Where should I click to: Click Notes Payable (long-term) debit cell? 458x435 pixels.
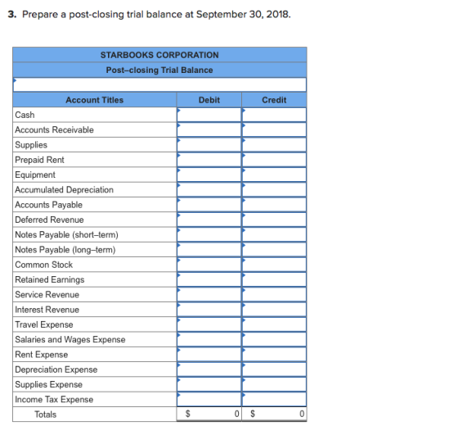click(209, 250)
